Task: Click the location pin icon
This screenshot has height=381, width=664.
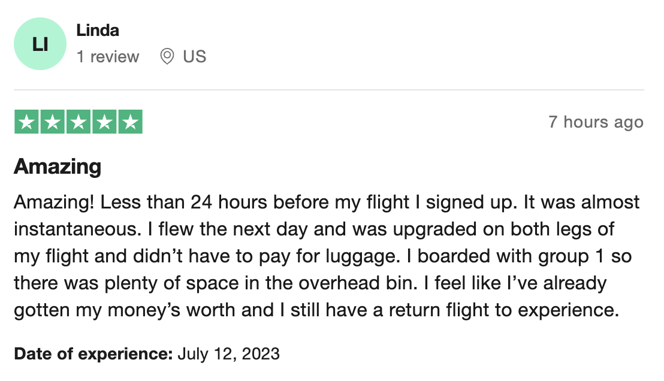Action: [x=167, y=56]
